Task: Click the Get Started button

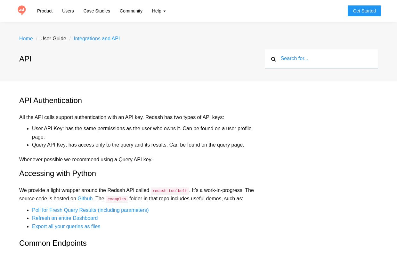Action: 364,11
